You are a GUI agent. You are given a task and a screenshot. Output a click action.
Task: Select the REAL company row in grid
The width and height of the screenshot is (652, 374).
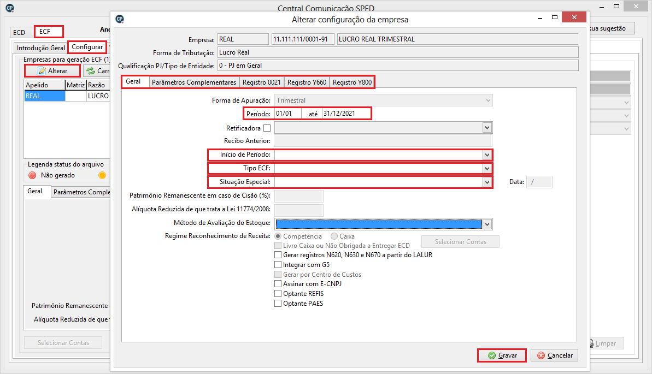click(44, 96)
